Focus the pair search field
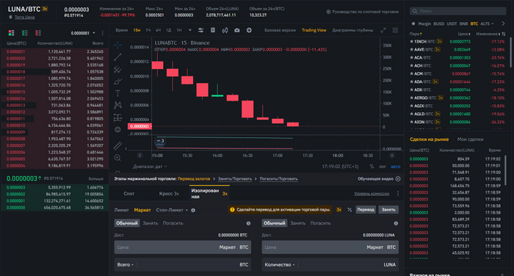 (458, 11)
